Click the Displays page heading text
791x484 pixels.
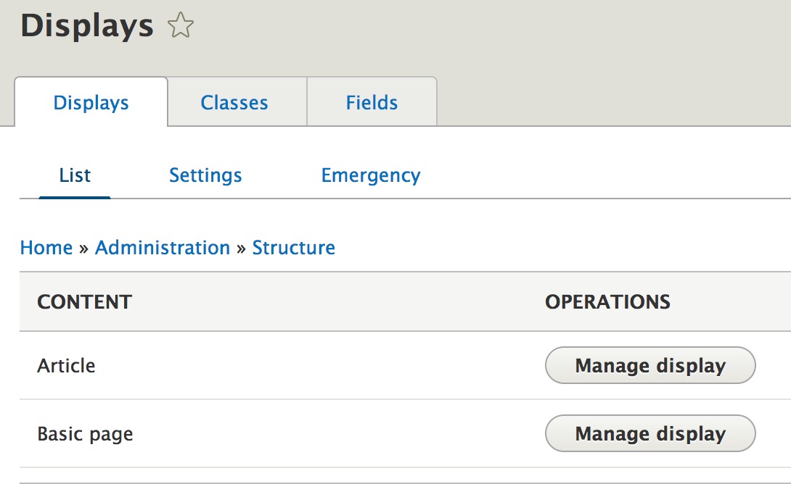tap(87, 27)
